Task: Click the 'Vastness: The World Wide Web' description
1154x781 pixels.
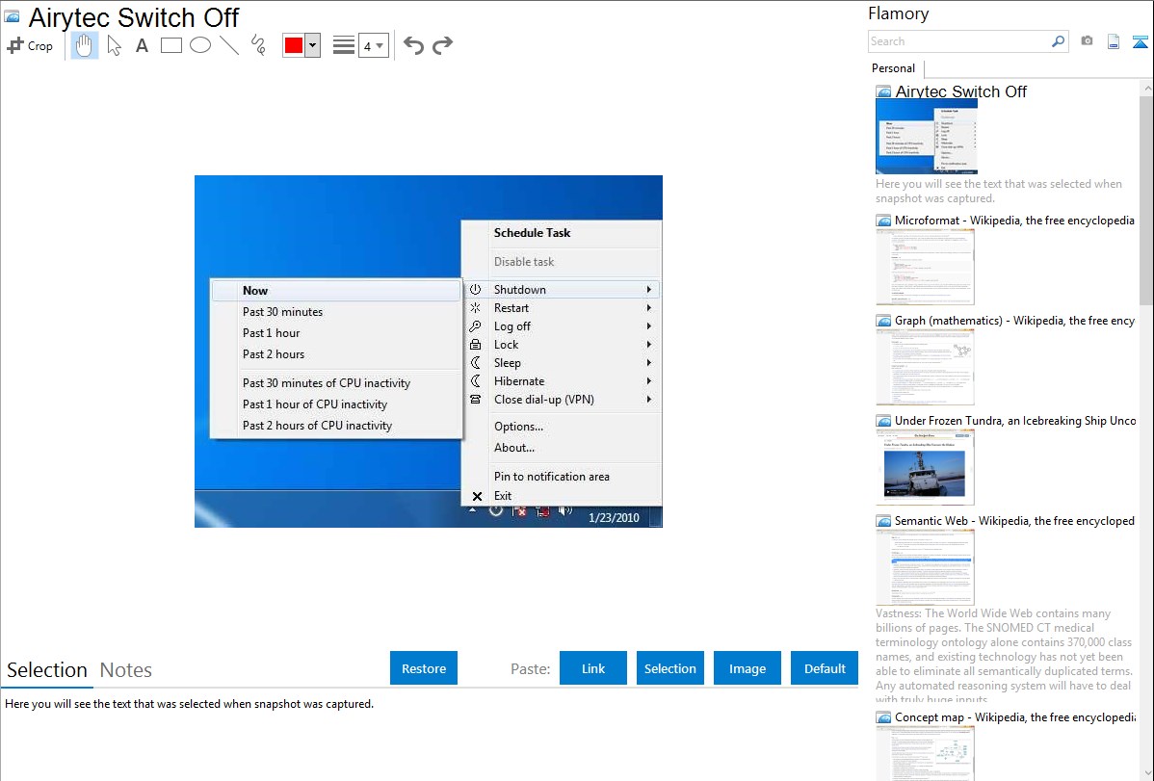Action: click(x=1004, y=656)
